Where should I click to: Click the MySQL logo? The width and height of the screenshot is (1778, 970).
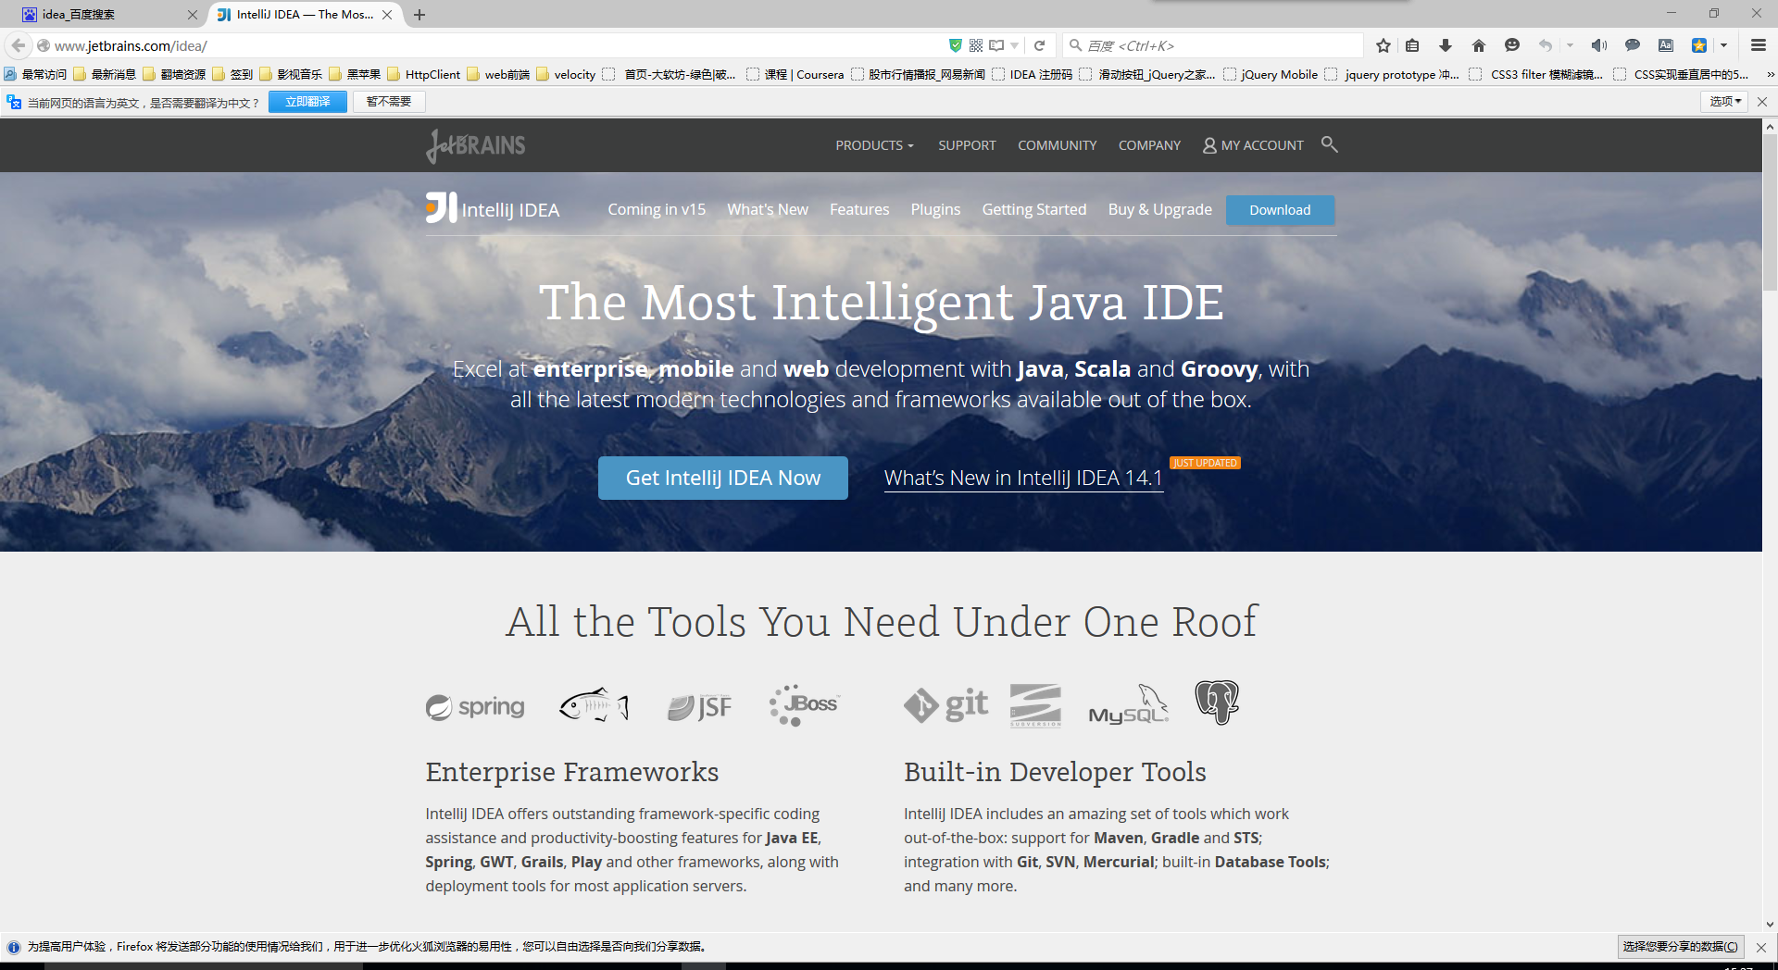point(1128,705)
